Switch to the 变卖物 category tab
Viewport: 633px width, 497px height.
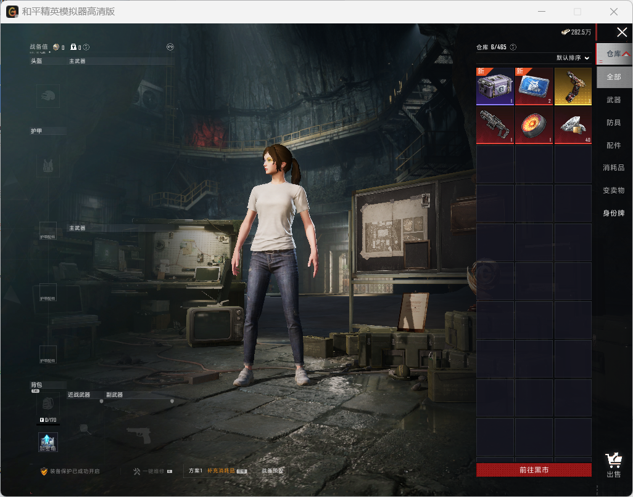tap(614, 190)
